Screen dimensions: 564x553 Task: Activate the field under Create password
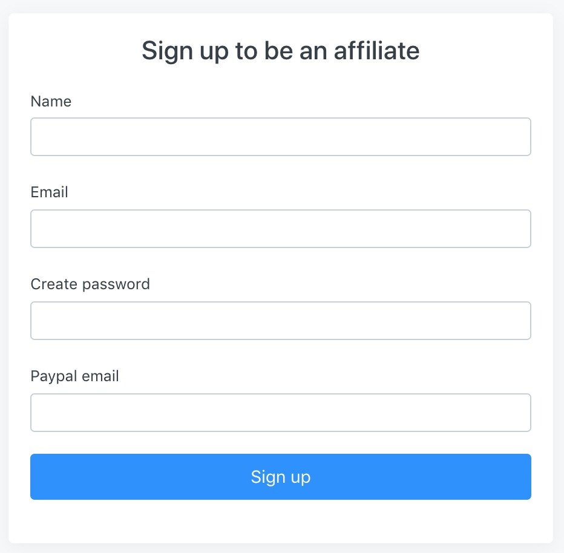coord(281,321)
